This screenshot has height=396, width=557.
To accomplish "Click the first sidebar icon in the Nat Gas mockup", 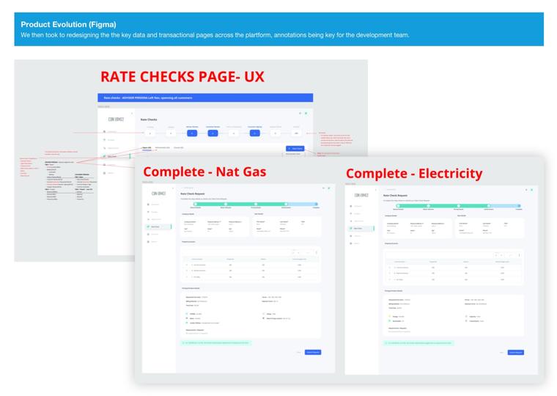I will tap(148, 205).
